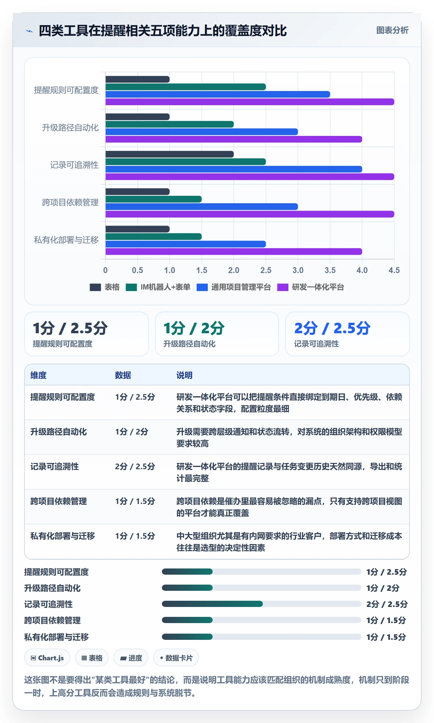
Task: Select the 升级路径自动化 table row label
Action: (59, 432)
